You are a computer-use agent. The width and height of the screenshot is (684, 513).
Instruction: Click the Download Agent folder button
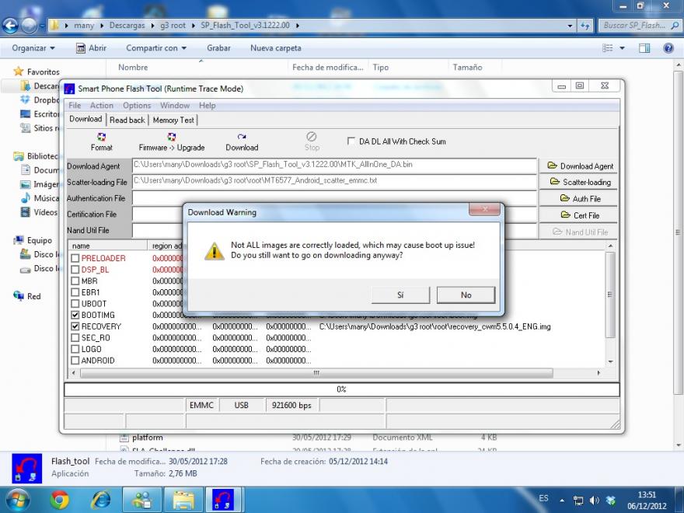coord(579,166)
